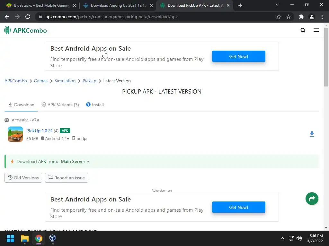The width and height of the screenshot is (329, 246).
Task: Follow the Games breadcrumb link
Action: 41,81
